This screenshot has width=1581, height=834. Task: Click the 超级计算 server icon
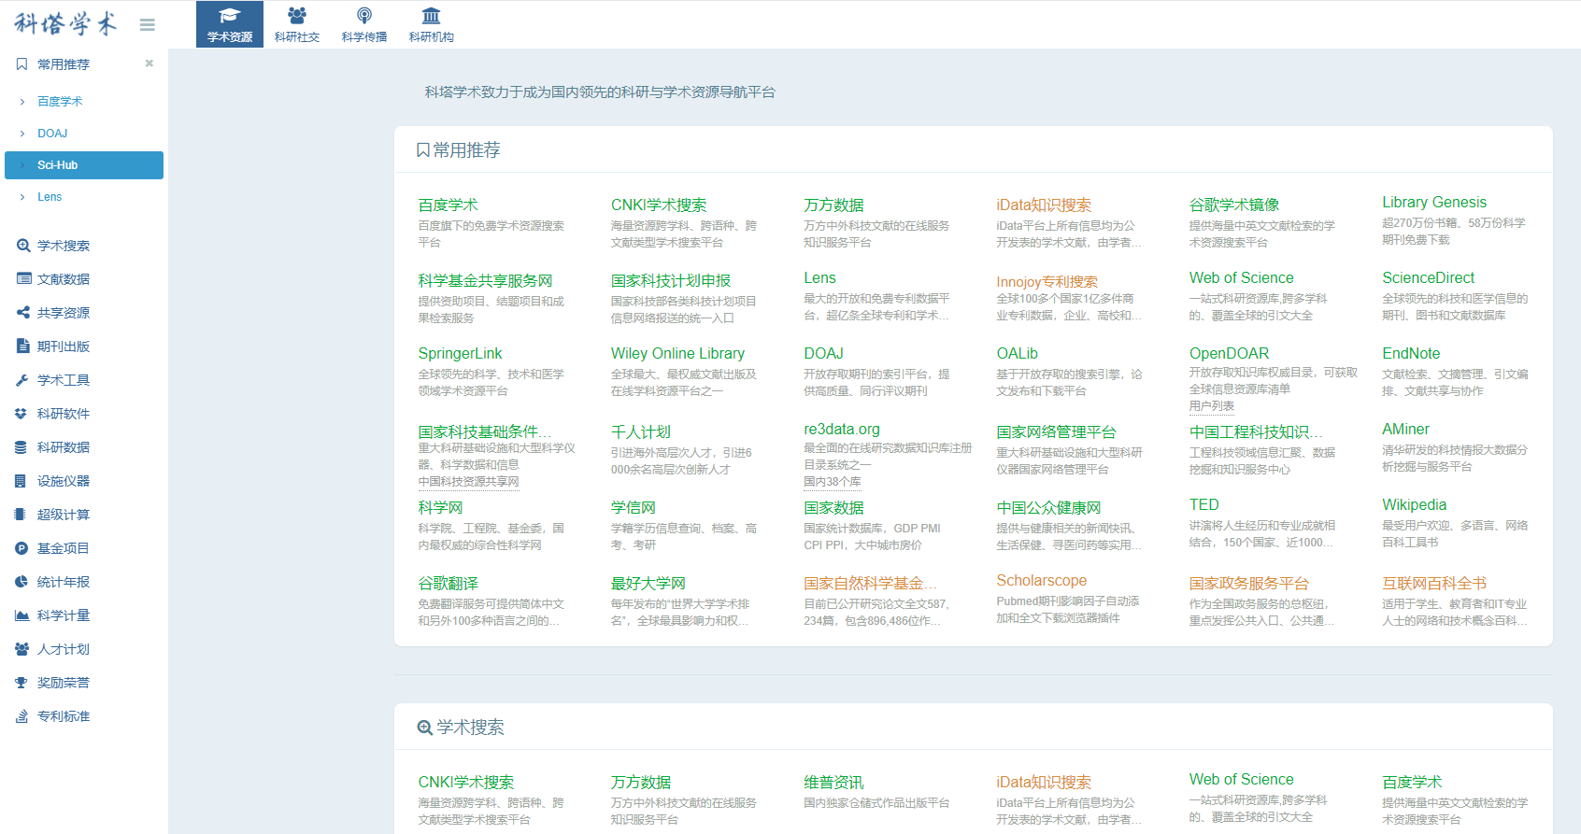tap(20, 515)
